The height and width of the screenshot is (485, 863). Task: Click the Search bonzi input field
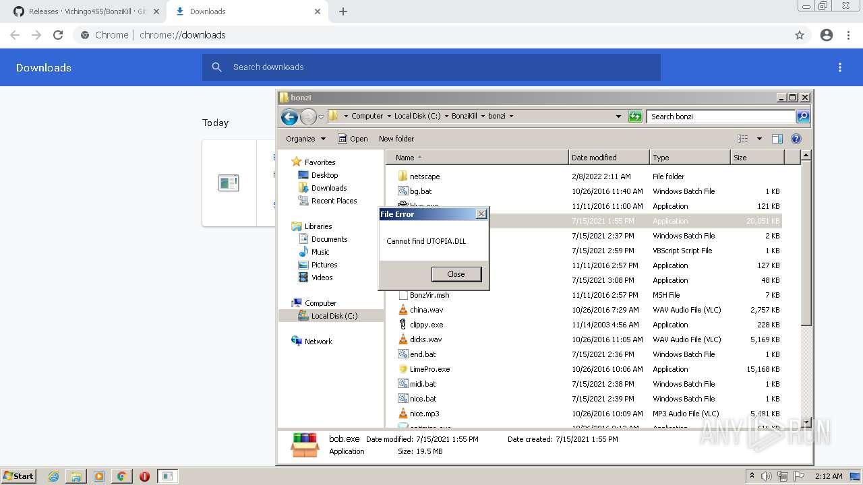coord(721,117)
